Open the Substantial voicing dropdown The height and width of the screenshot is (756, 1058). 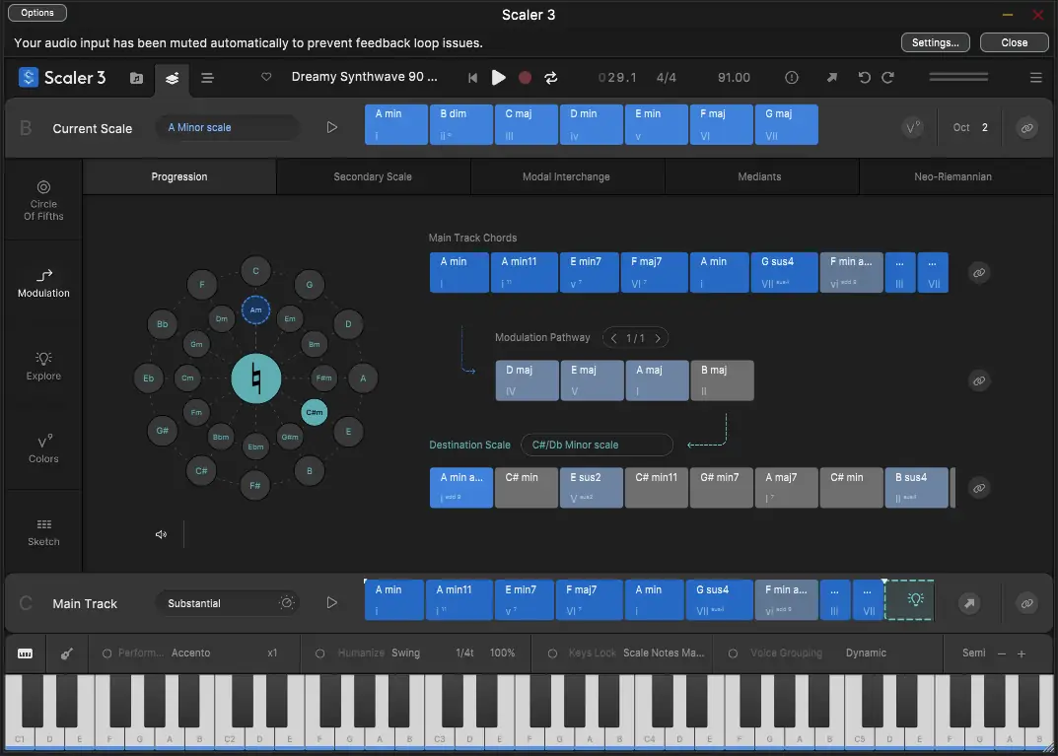pyautogui.click(x=227, y=603)
